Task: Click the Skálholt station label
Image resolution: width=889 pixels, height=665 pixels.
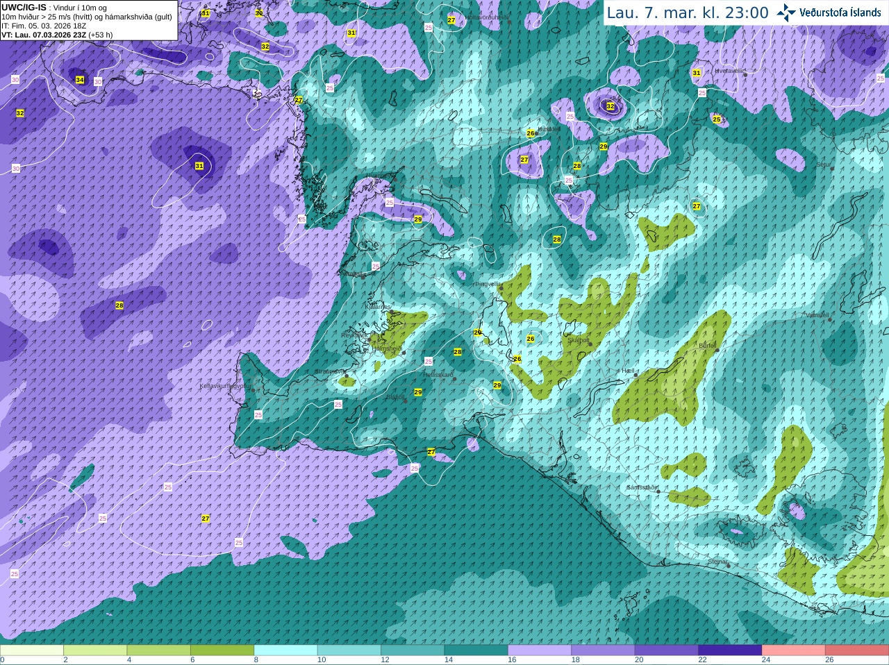Action: pyautogui.click(x=579, y=340)
